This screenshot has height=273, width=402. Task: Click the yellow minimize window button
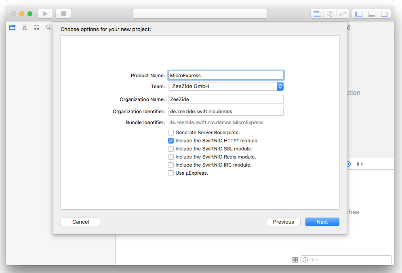22,14
